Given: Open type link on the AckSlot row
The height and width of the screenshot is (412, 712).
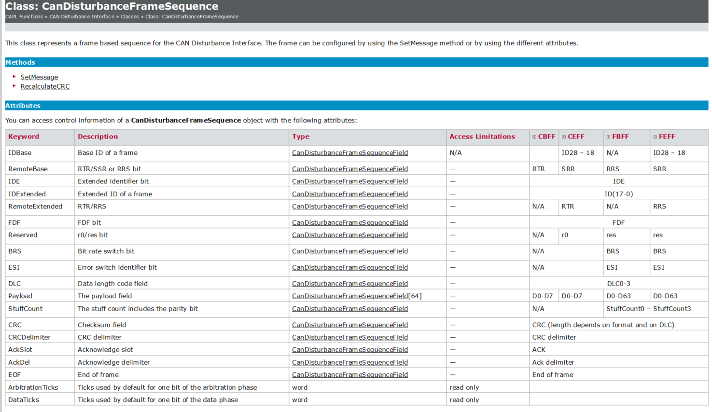Looking at the screenshot, I should pyautogui.click(x=349, y=349).
